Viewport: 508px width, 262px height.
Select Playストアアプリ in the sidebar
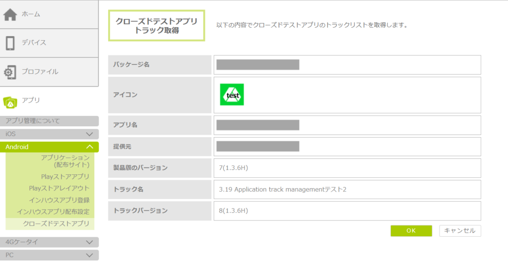(65, 177)
